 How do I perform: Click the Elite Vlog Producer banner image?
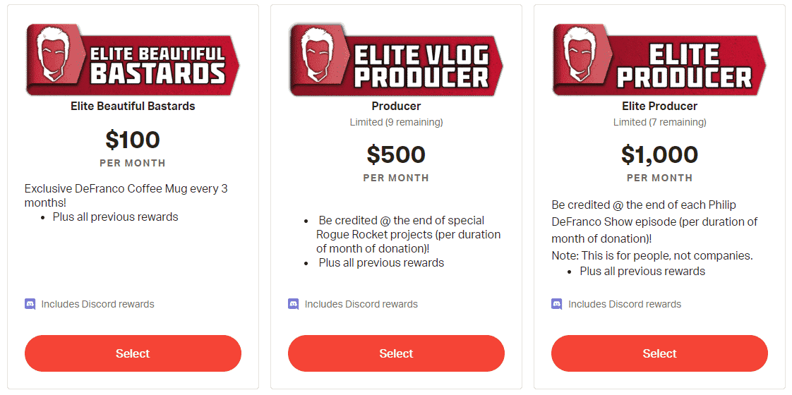[396, 60]
